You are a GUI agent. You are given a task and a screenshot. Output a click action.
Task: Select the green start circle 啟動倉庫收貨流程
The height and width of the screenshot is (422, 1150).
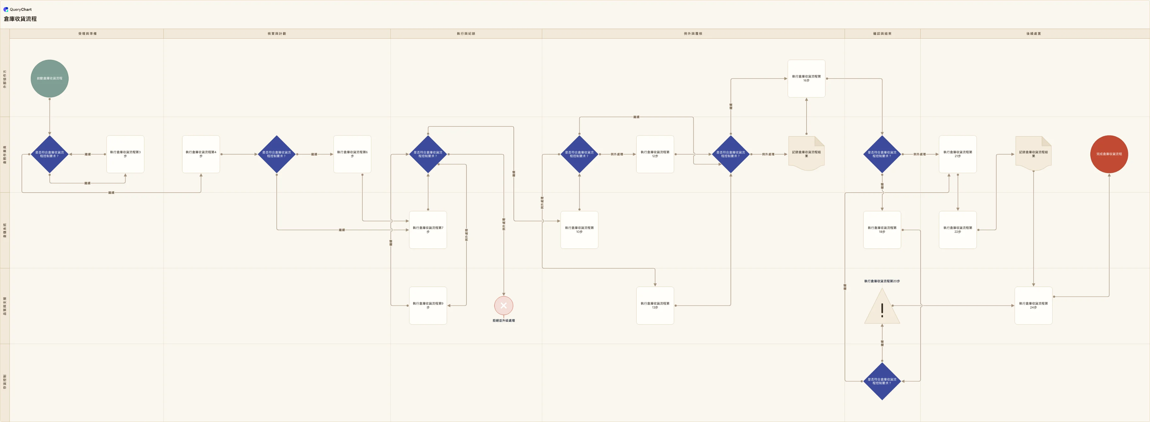pyautogui.click(x=49, y=79)
